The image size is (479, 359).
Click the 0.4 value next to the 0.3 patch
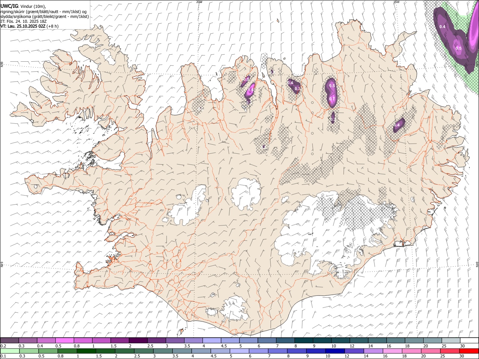(x=290, y=83)
